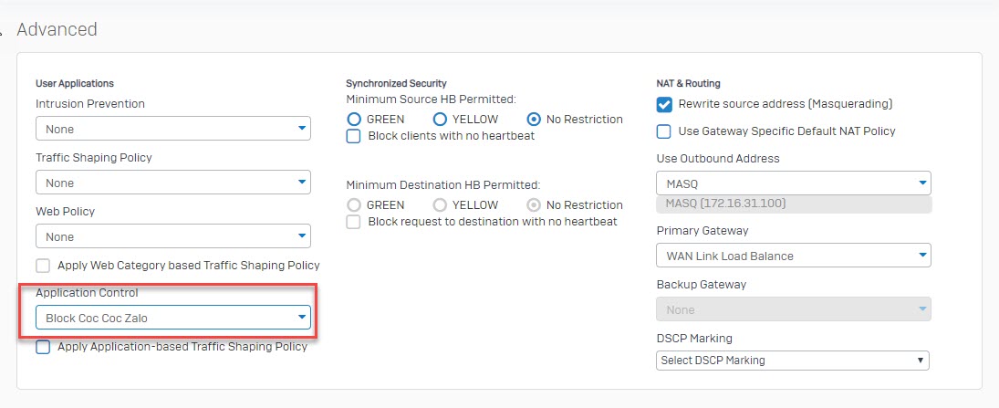Viewport: 999px width, 408px height.
Task: Uncheck Rewrite source address (Masquerading)
Action: click(664, 104)
